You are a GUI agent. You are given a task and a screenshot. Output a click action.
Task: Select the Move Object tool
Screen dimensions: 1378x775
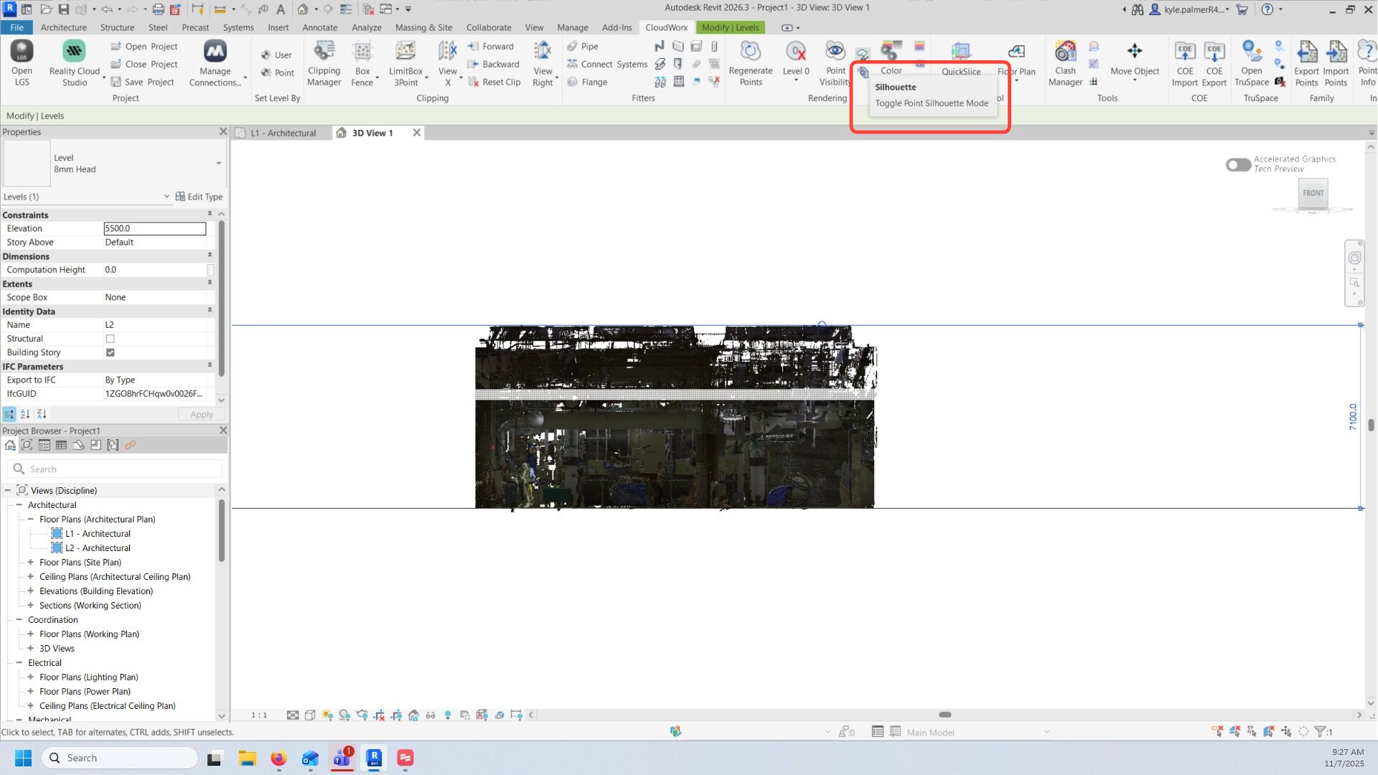(1134, 59)
